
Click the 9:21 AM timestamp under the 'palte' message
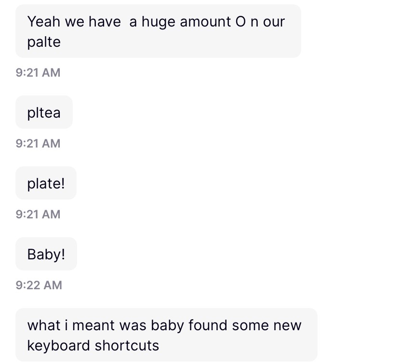pyautogui.click(x=38, y=73)
